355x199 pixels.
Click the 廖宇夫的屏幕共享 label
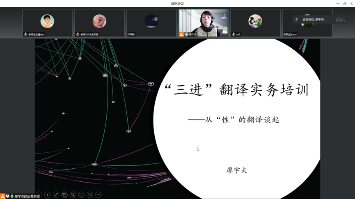(x=27, y=197)
